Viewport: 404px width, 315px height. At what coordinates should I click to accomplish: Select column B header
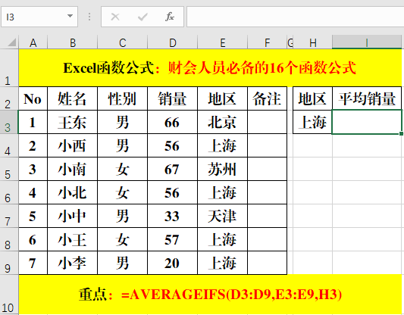pyautogui.click(x=73, y=42)
